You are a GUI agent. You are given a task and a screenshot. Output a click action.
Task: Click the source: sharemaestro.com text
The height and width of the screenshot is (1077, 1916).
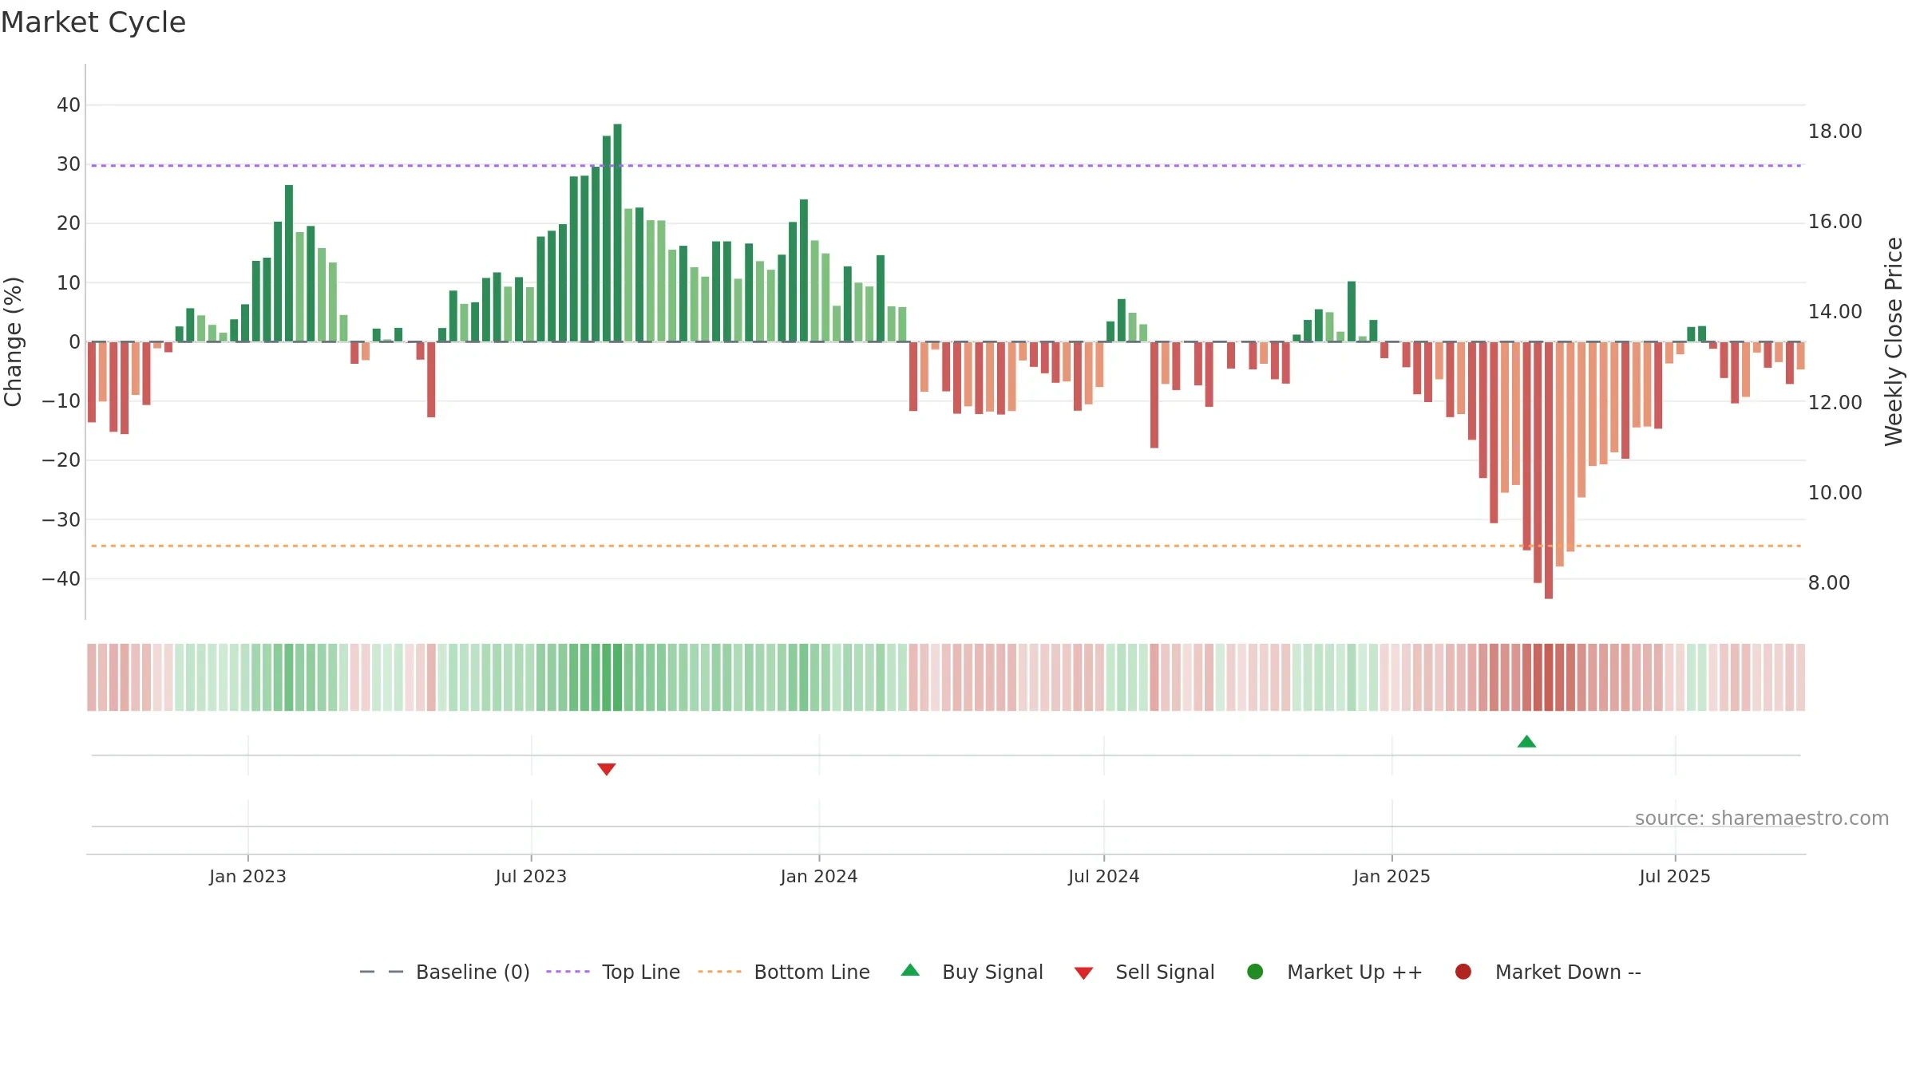click(x=1762, y=819)
